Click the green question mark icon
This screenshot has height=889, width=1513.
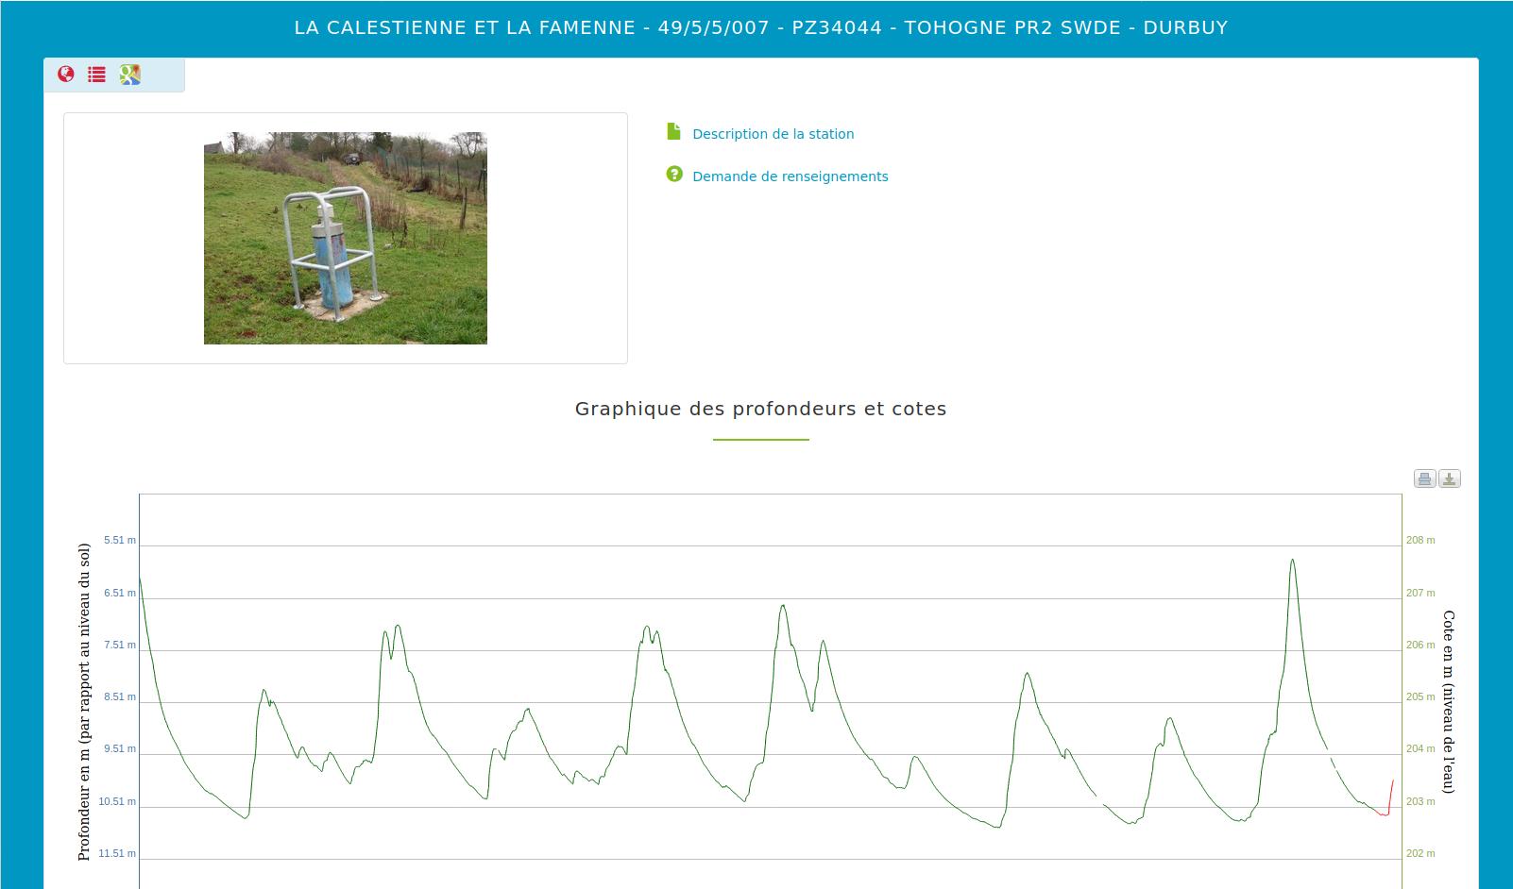click(674, 174)
